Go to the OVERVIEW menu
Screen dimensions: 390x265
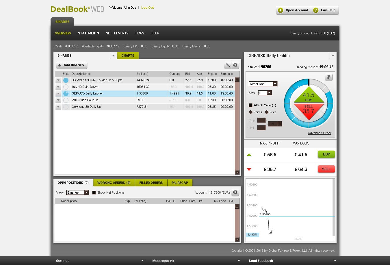tap(63, 33)
